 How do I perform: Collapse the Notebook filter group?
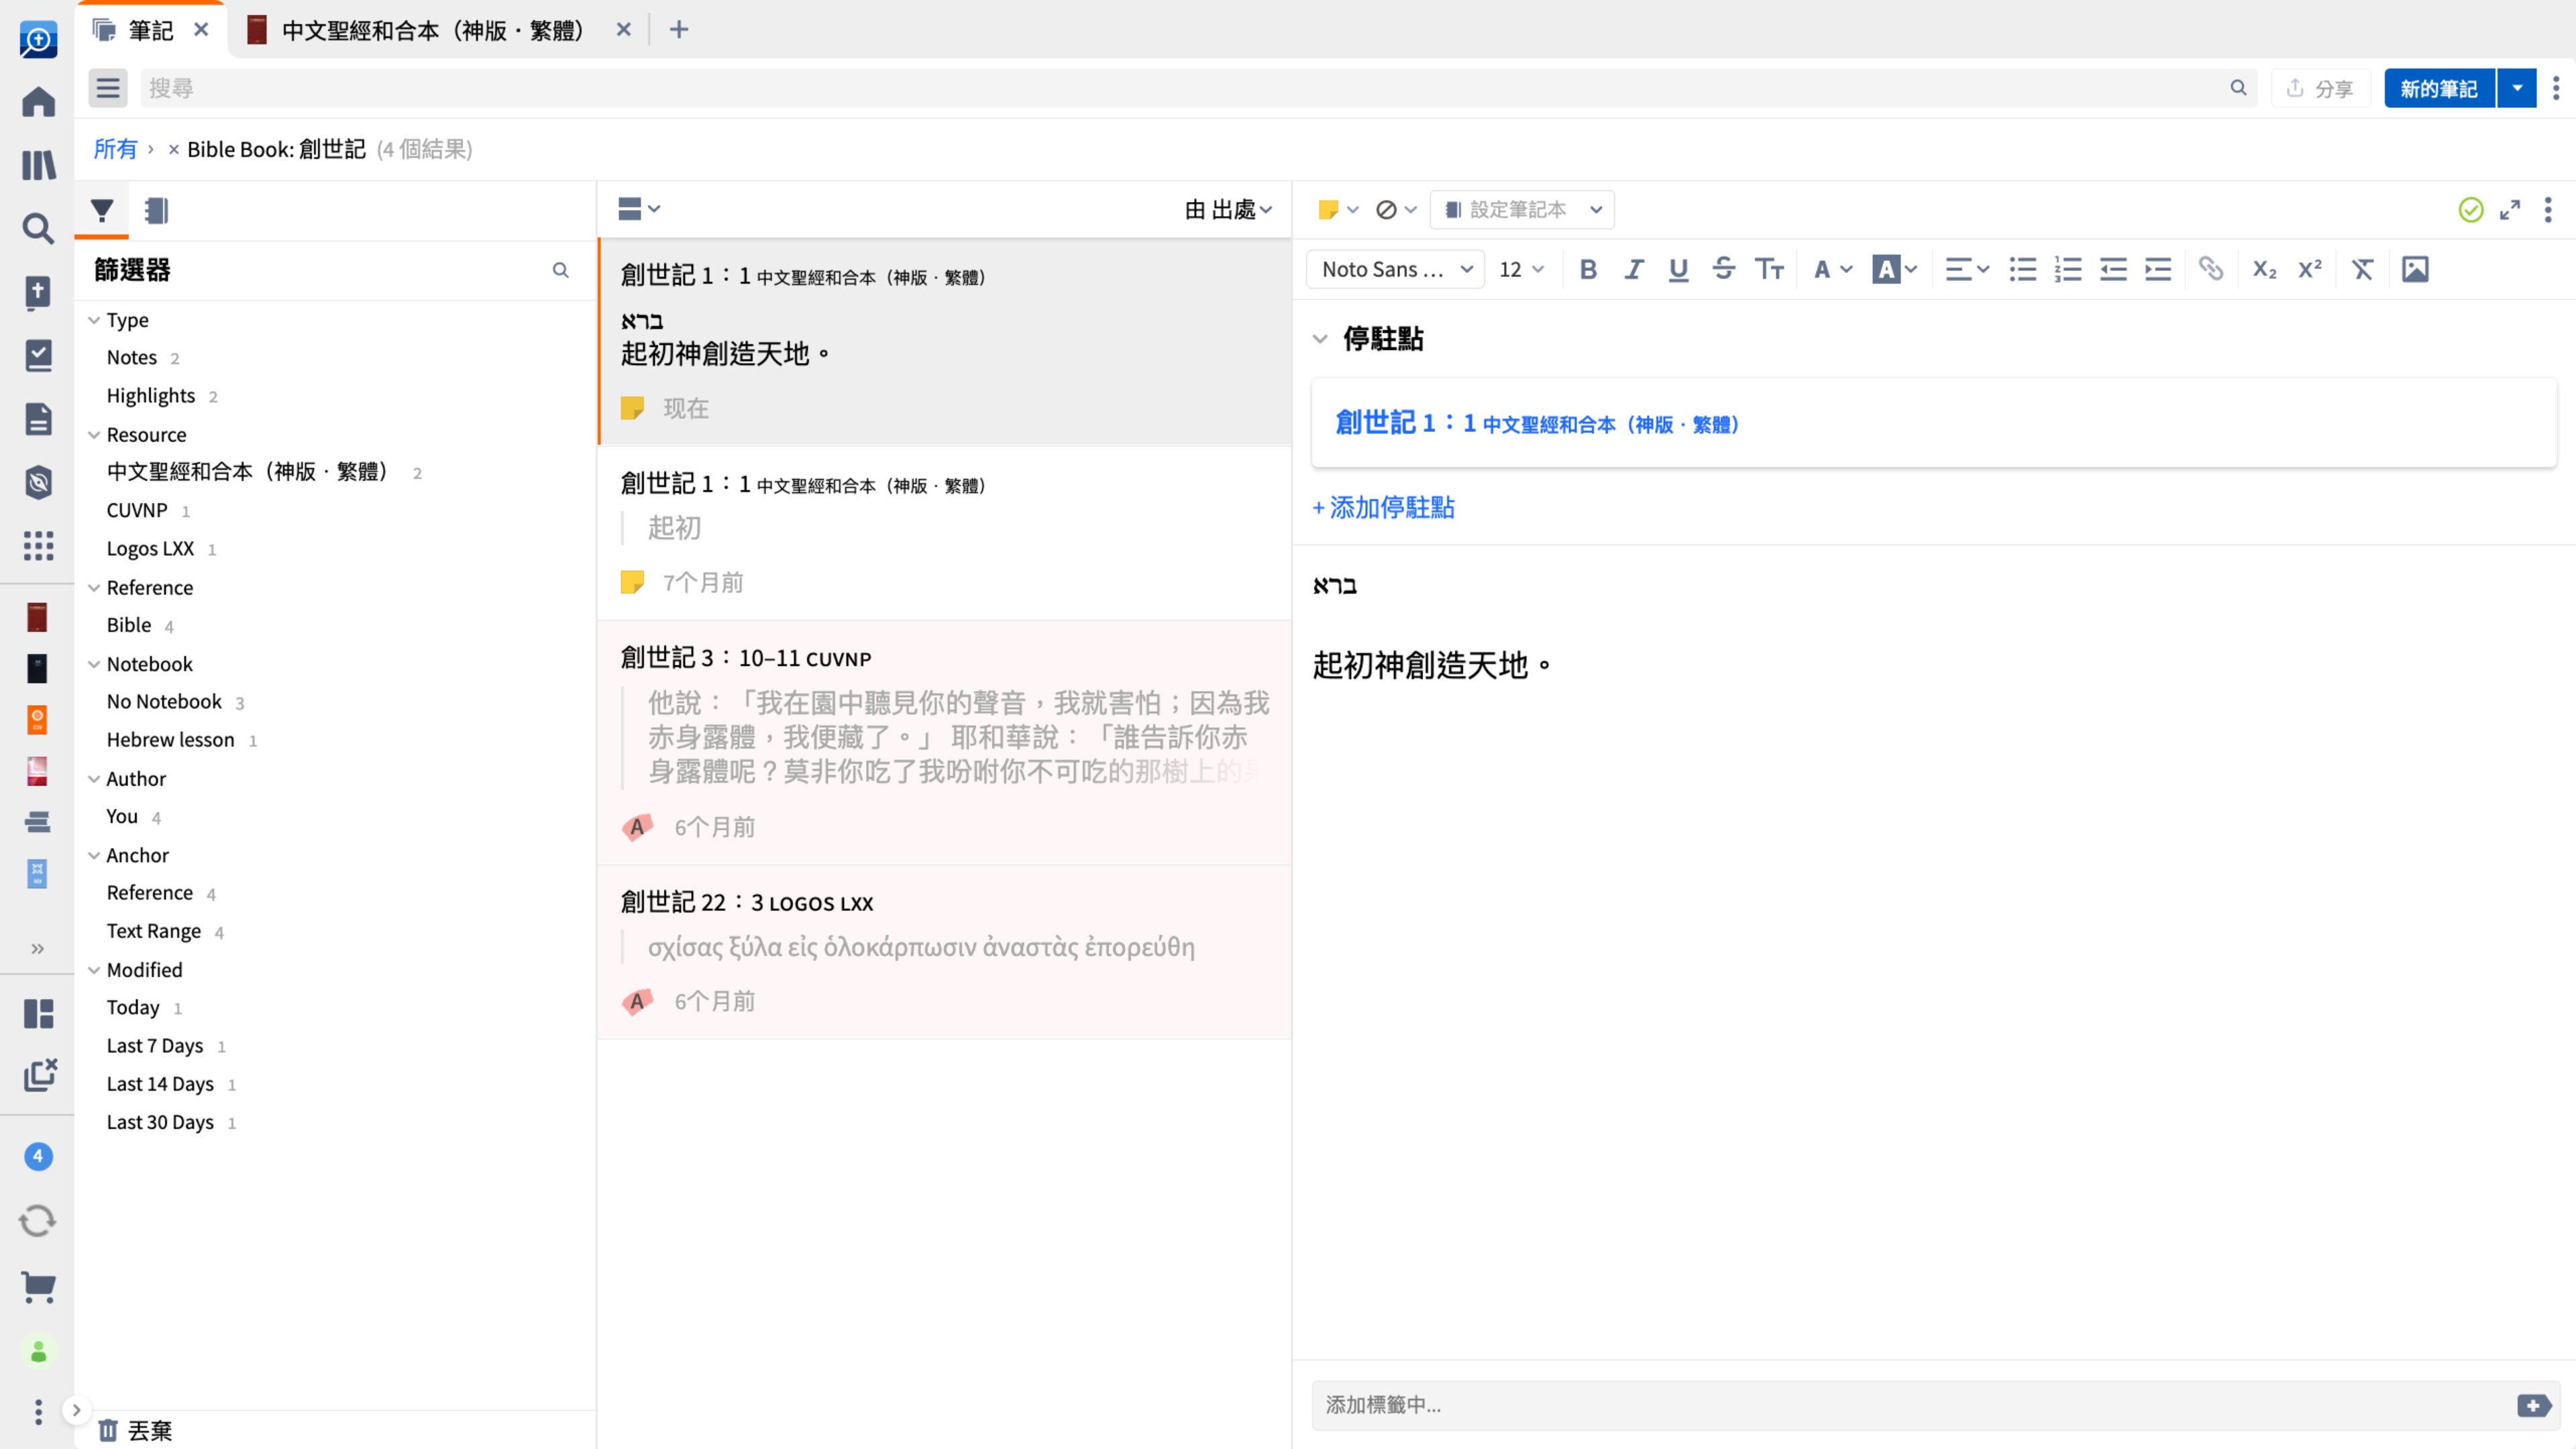coord(94,664)
